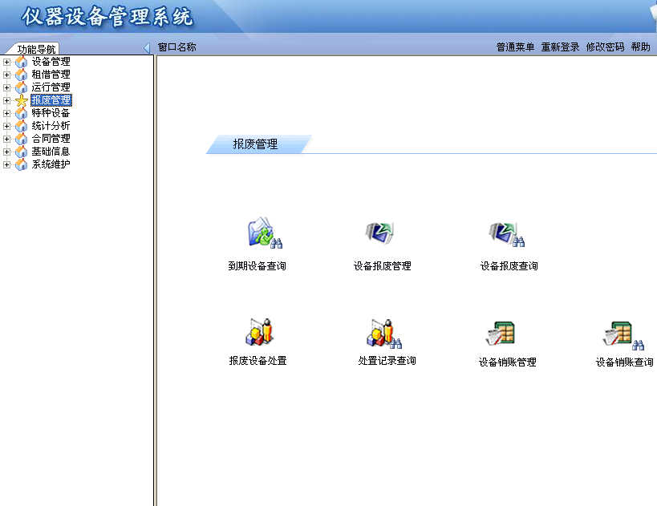Click the house icon beside 设备管理

coord(21,62)
